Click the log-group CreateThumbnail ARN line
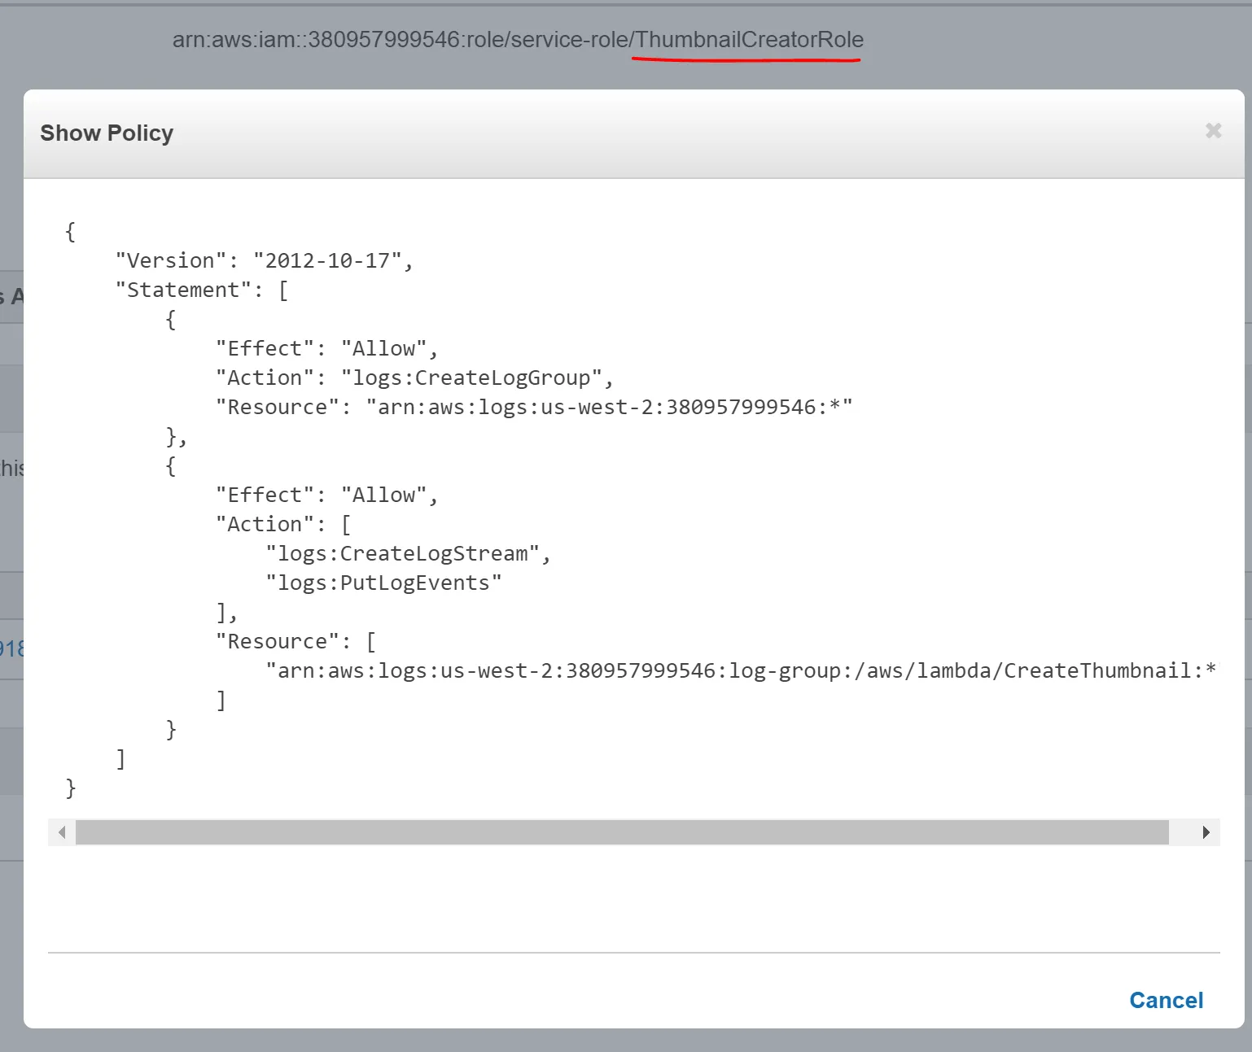Image resolution: width=1252 pixels, height=1052 pixels. coord(742,671)
